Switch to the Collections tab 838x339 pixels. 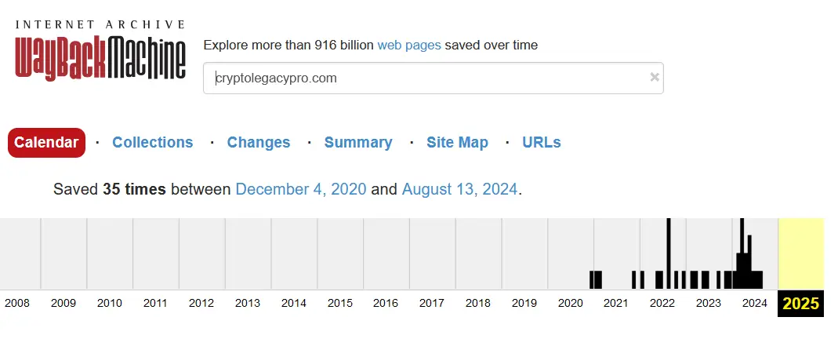click(x=152, y=143)
